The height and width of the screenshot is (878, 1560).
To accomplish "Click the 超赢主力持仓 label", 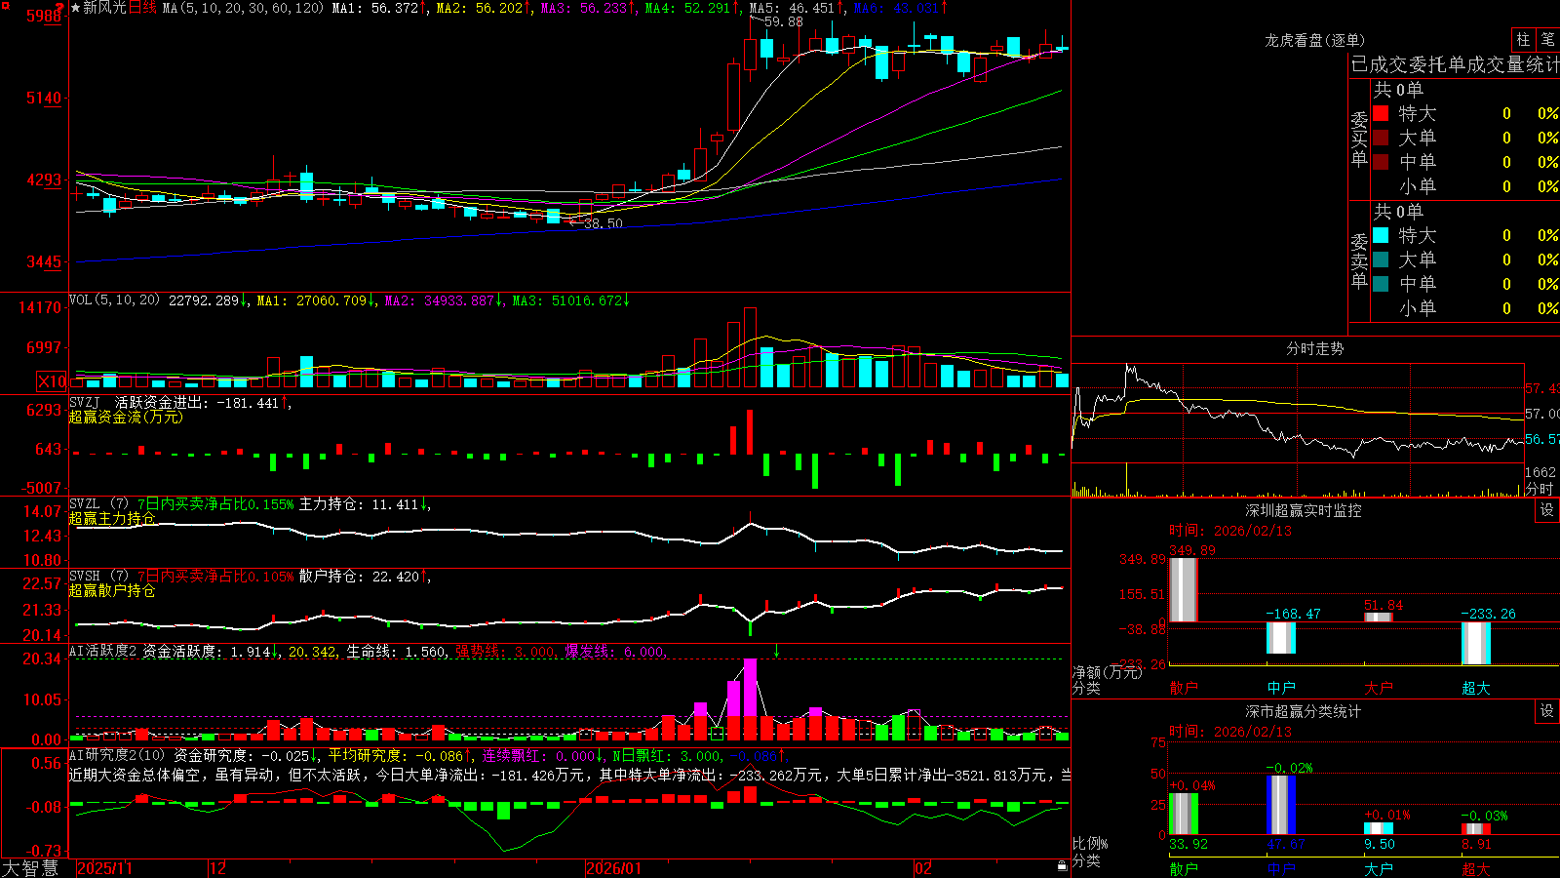I will coord(112,518).
